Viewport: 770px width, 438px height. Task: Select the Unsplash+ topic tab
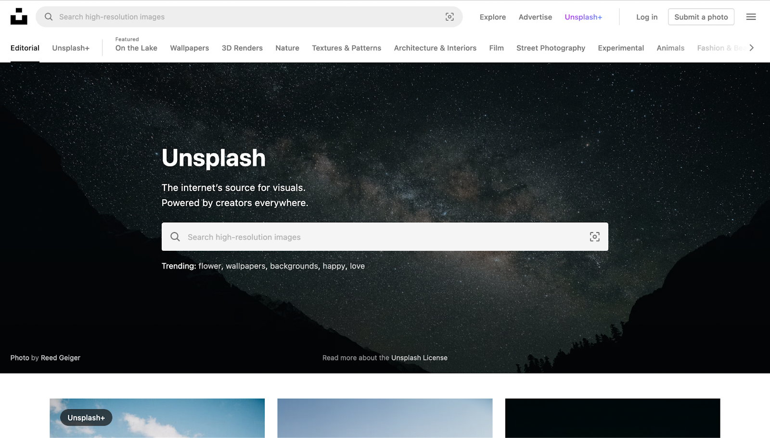[x=71, y=48]
